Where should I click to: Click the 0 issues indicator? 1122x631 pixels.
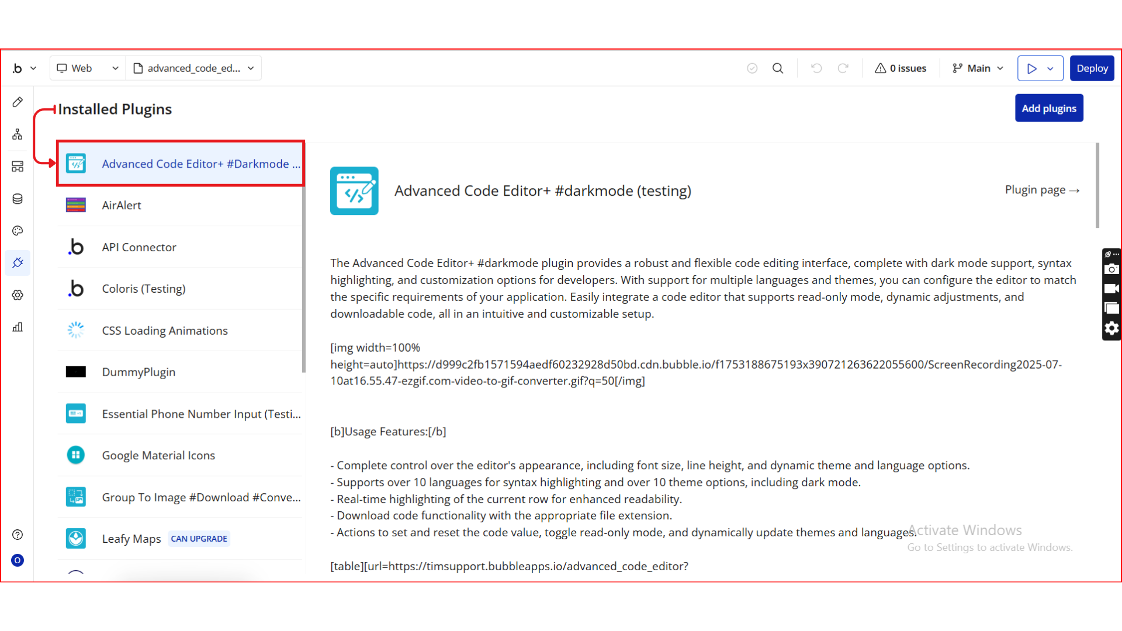coord(901,68)
